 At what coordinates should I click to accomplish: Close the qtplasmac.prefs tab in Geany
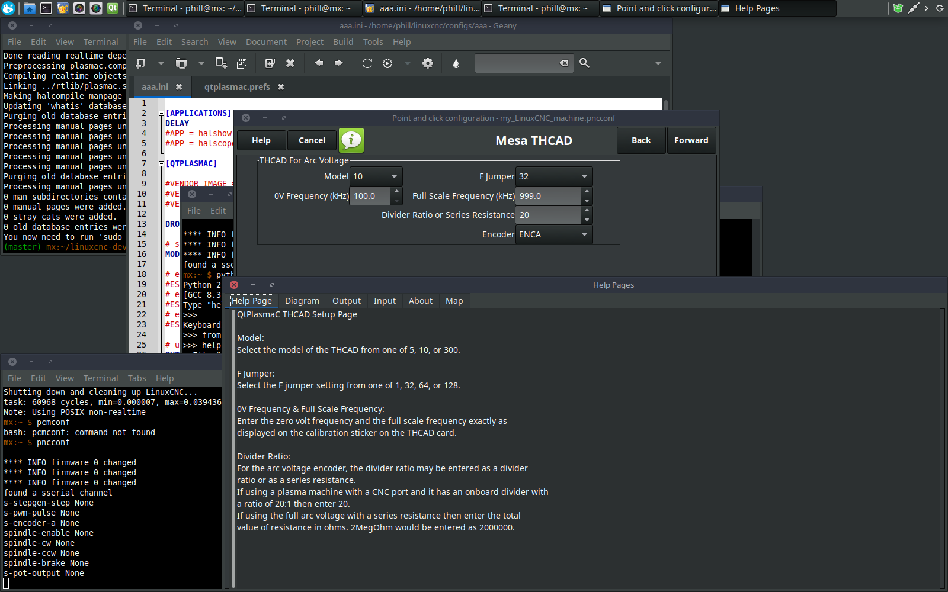[x=281, y=87]
